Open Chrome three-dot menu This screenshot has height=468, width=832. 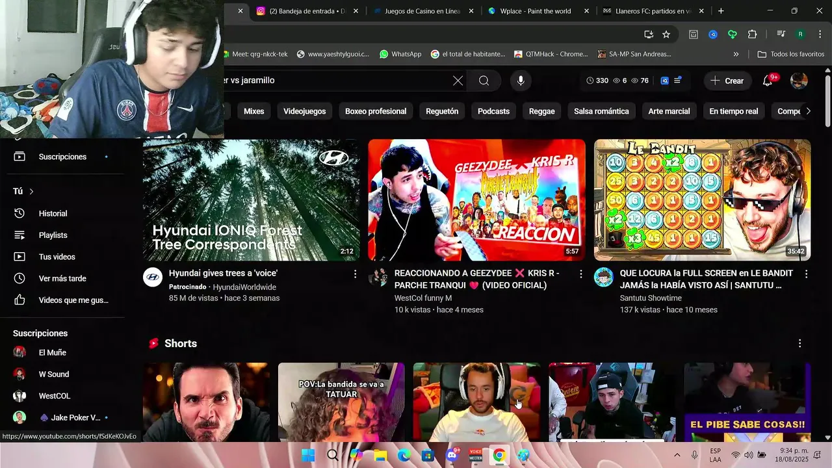(820, 34)
